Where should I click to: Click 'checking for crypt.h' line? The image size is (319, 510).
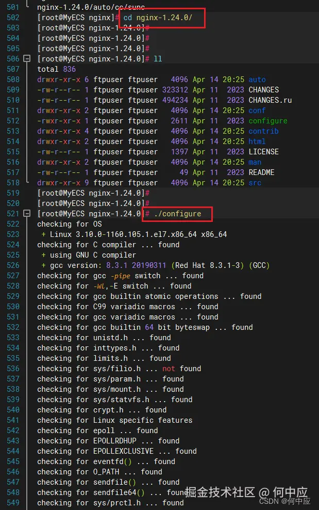coord(102,410)
